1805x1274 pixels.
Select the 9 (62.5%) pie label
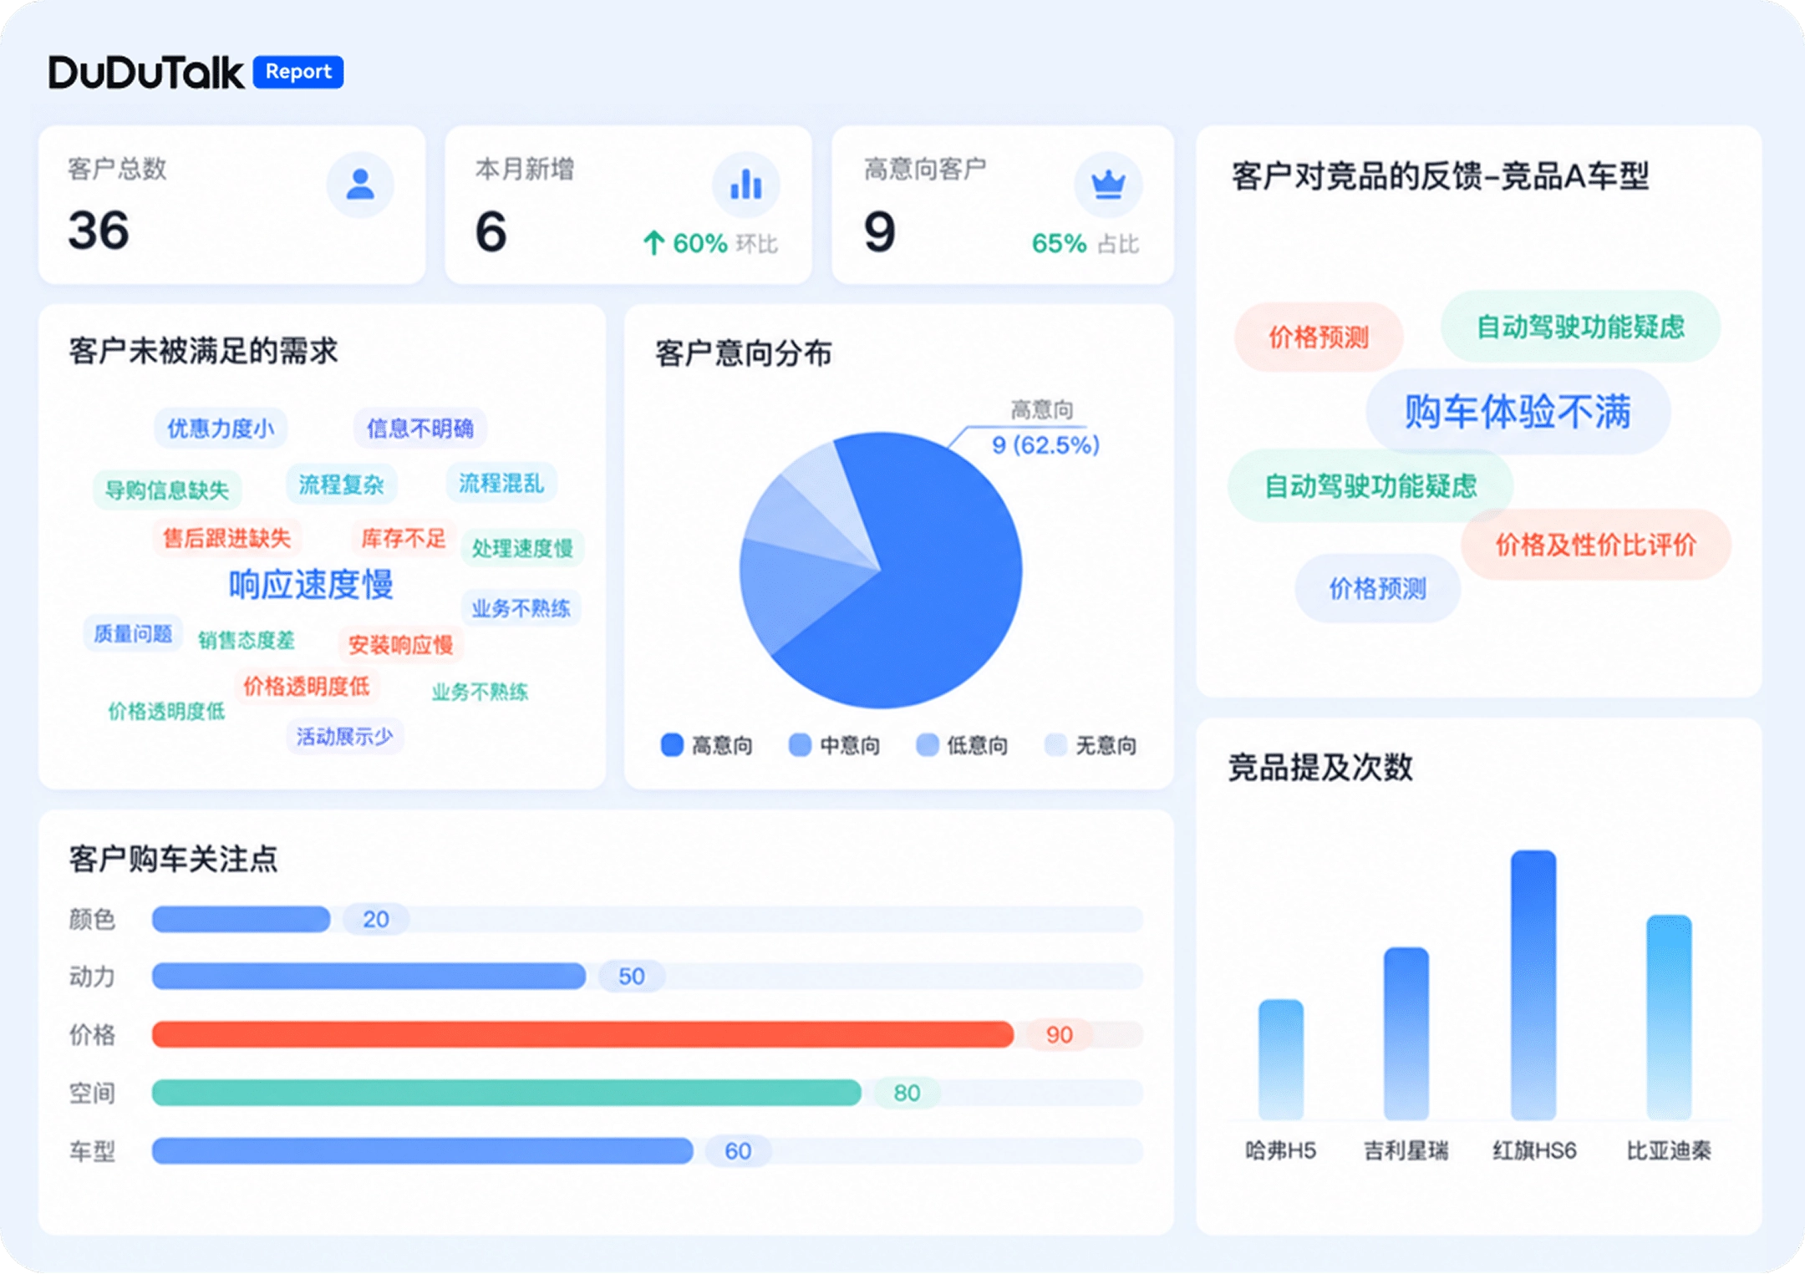[1045, 445]
